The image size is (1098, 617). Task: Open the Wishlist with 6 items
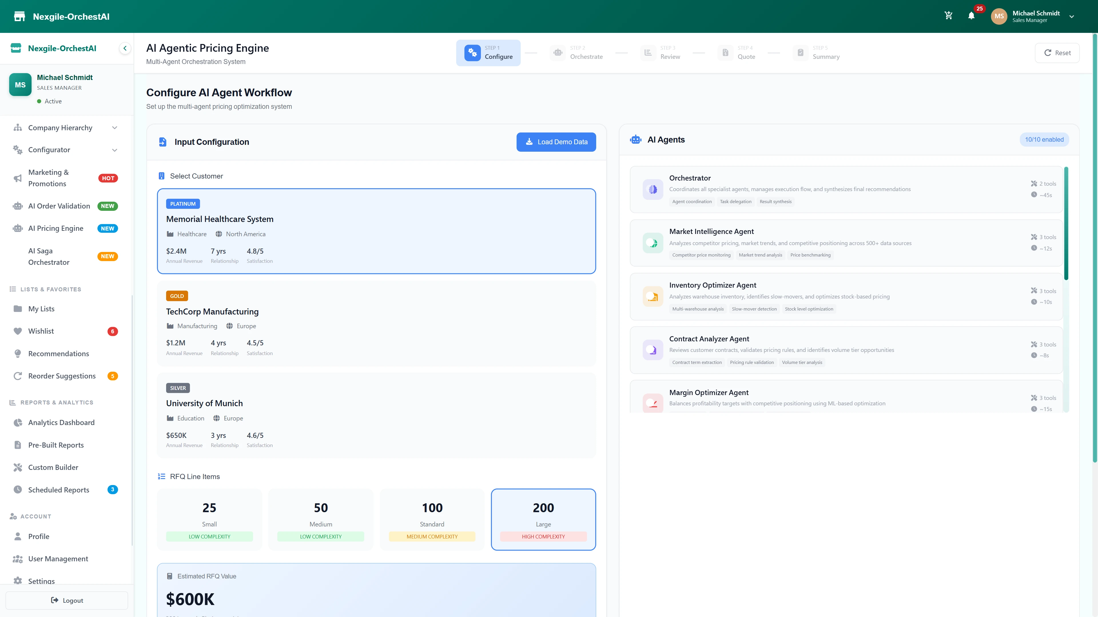click(x=41, y=331)
